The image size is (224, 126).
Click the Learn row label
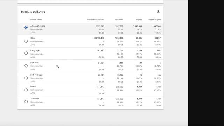point(33,86)
